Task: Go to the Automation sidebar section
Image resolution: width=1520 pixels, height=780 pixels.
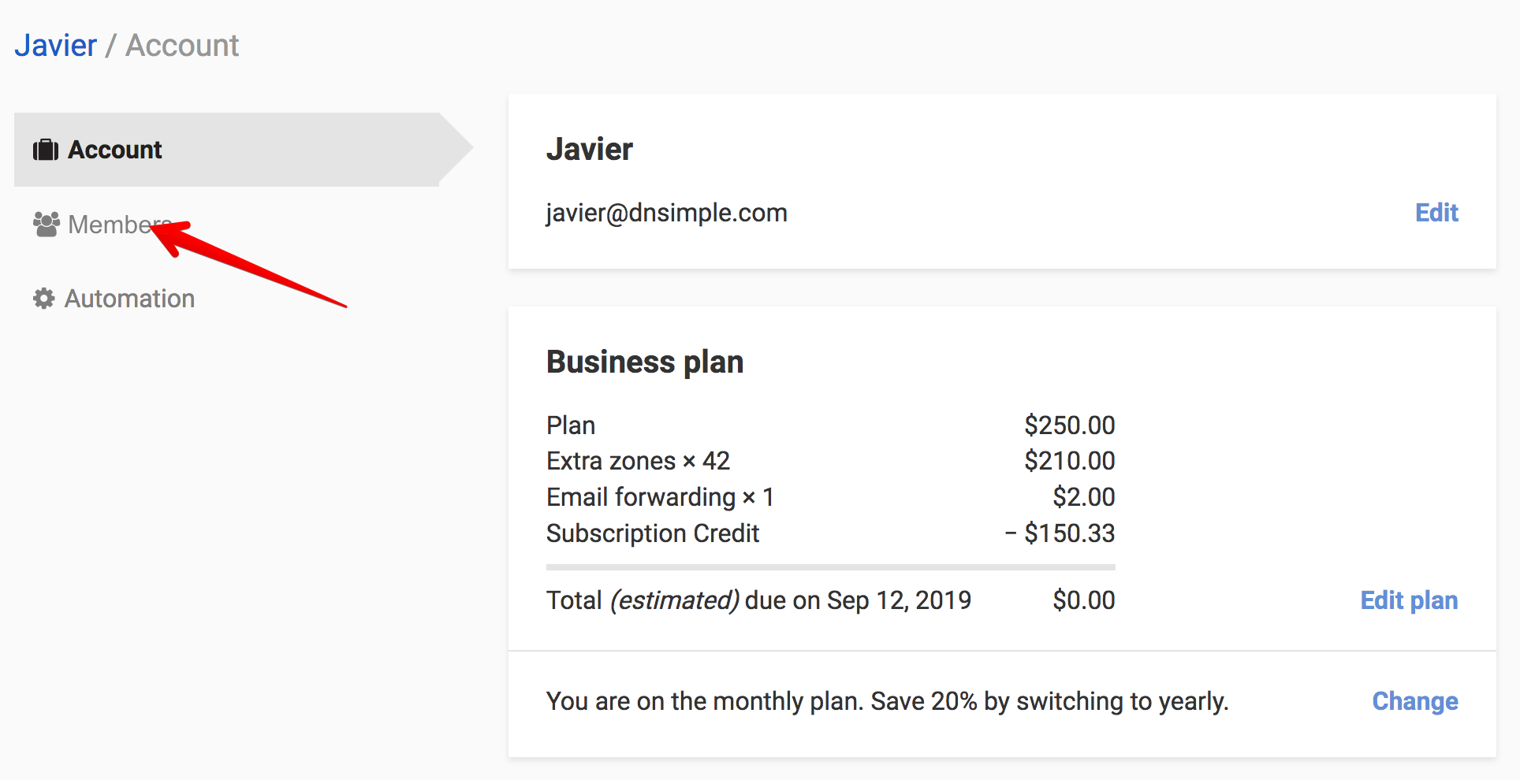Action: (129, 299)
